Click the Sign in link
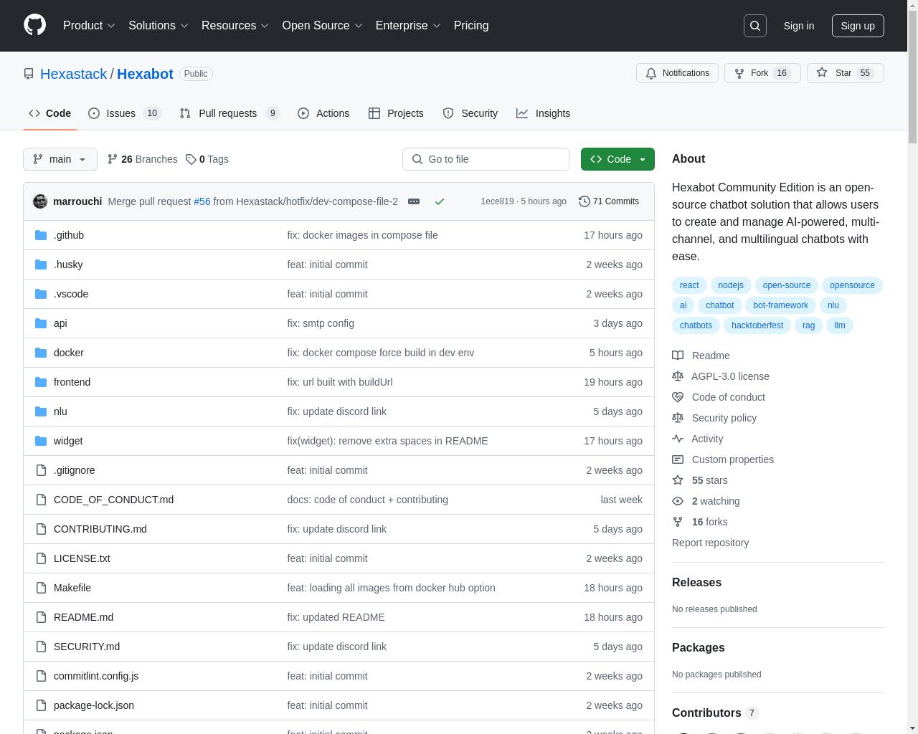 pos(798,26)
